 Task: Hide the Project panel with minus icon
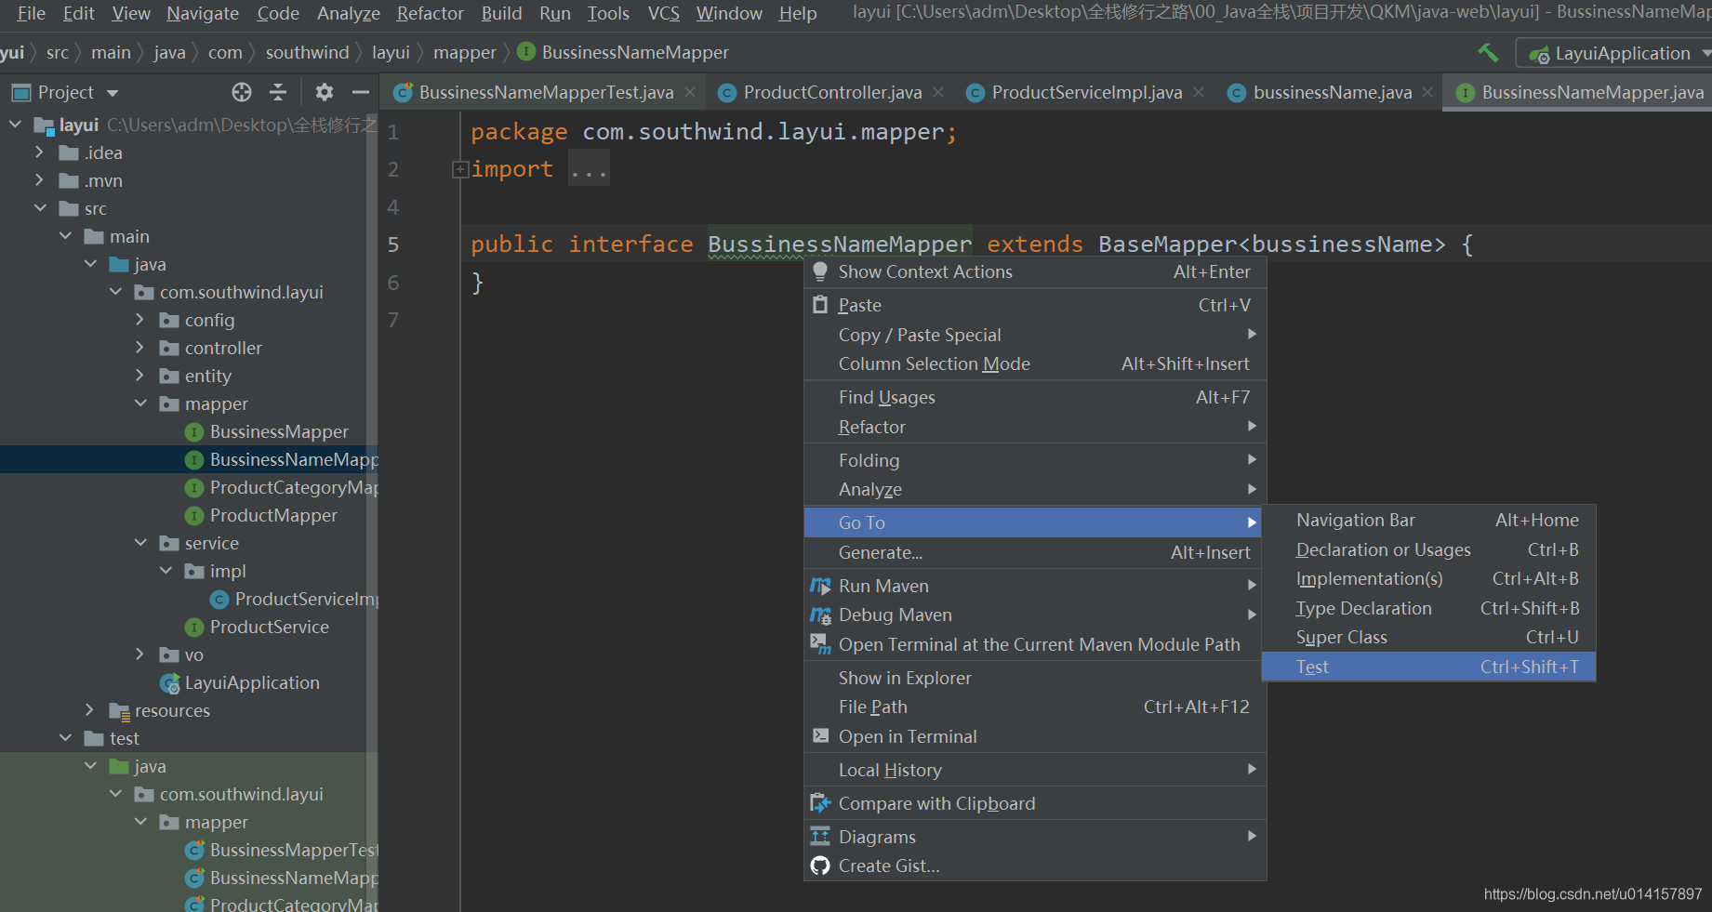pos(361,92)
